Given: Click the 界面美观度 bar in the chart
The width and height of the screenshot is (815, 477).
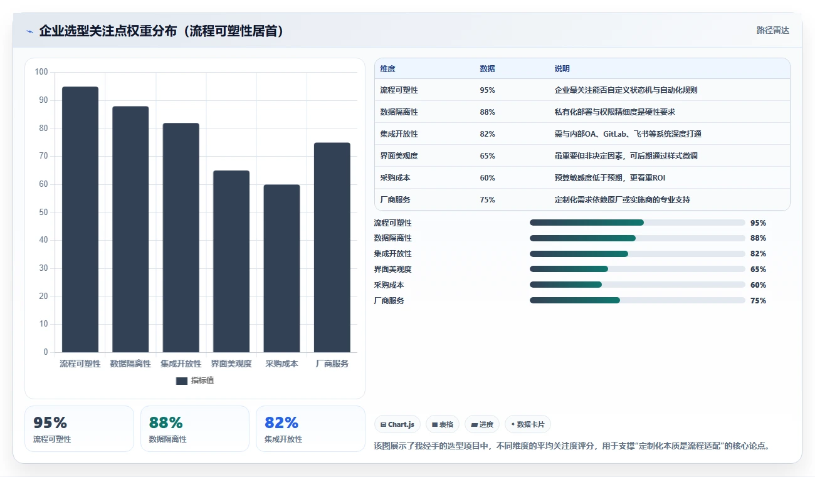Looking at the screenshot, I should (231, 261).
